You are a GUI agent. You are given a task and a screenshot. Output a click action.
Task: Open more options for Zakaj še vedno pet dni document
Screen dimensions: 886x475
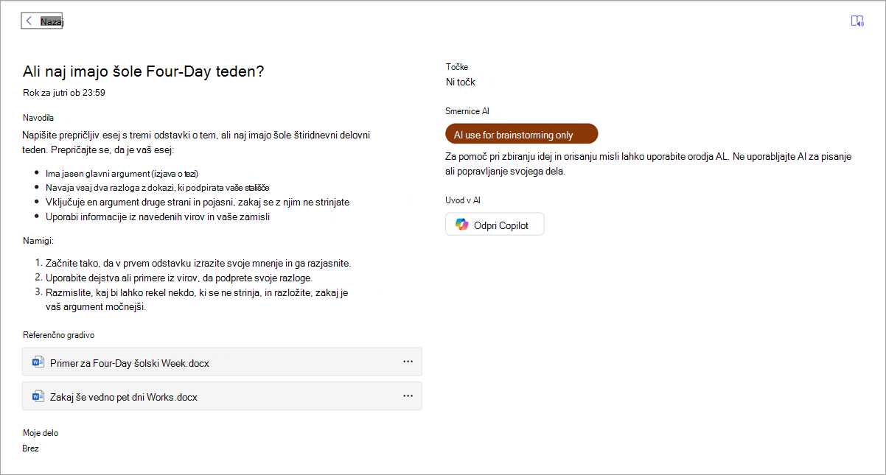pos(408,396)
